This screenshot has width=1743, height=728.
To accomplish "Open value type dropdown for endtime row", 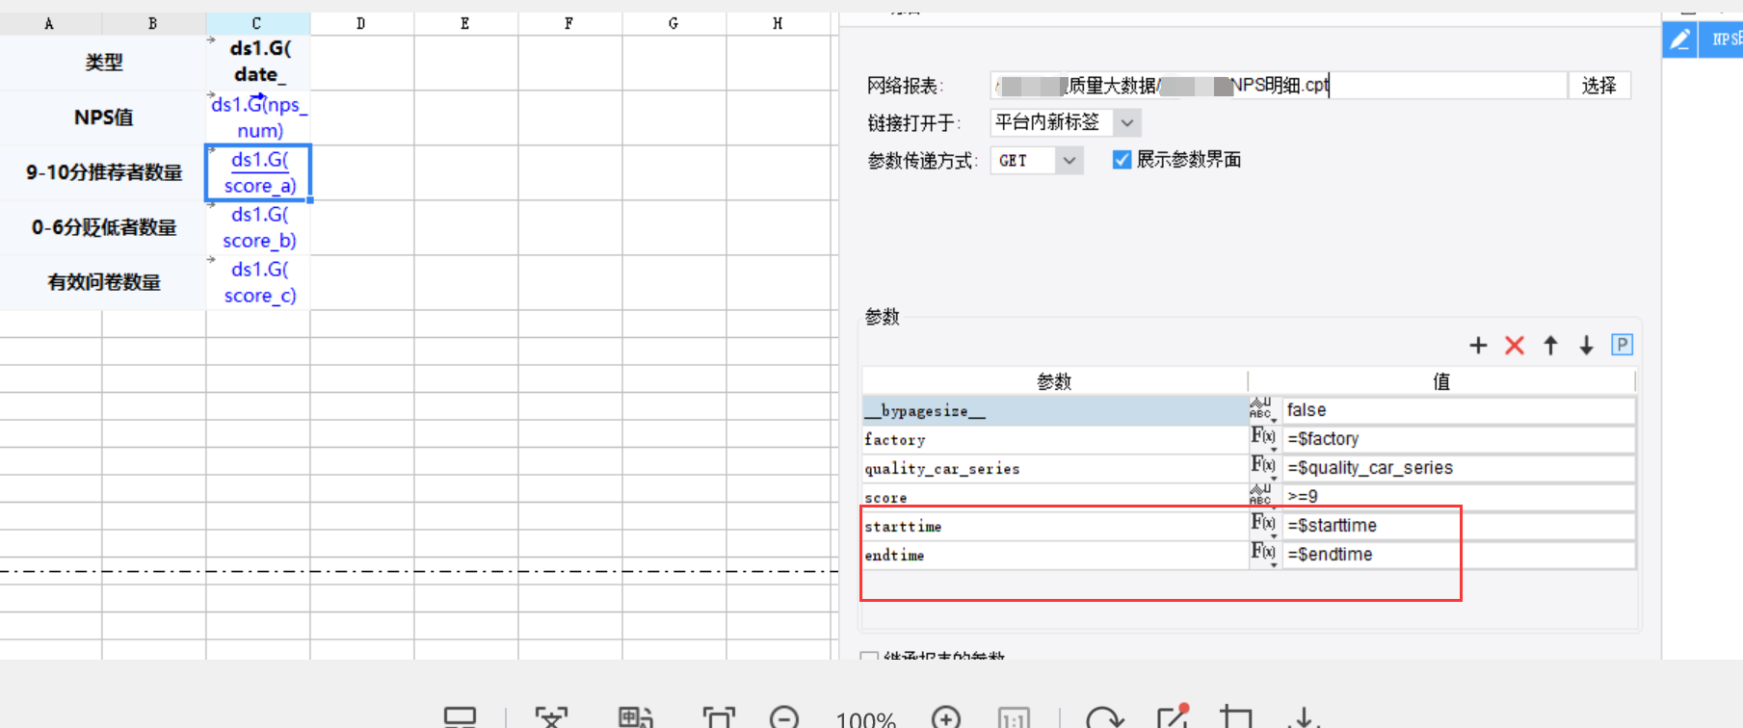I will click(x=1262, y=555).
